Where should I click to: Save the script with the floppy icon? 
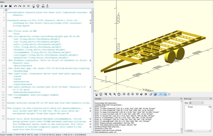tap(10, 6)
